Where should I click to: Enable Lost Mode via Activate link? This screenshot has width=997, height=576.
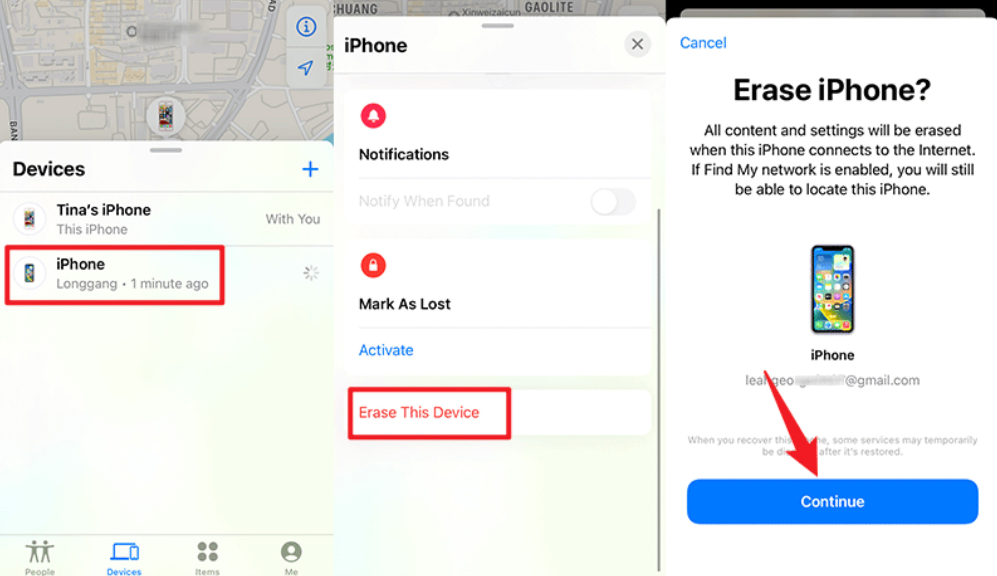[x=385, y=350]
